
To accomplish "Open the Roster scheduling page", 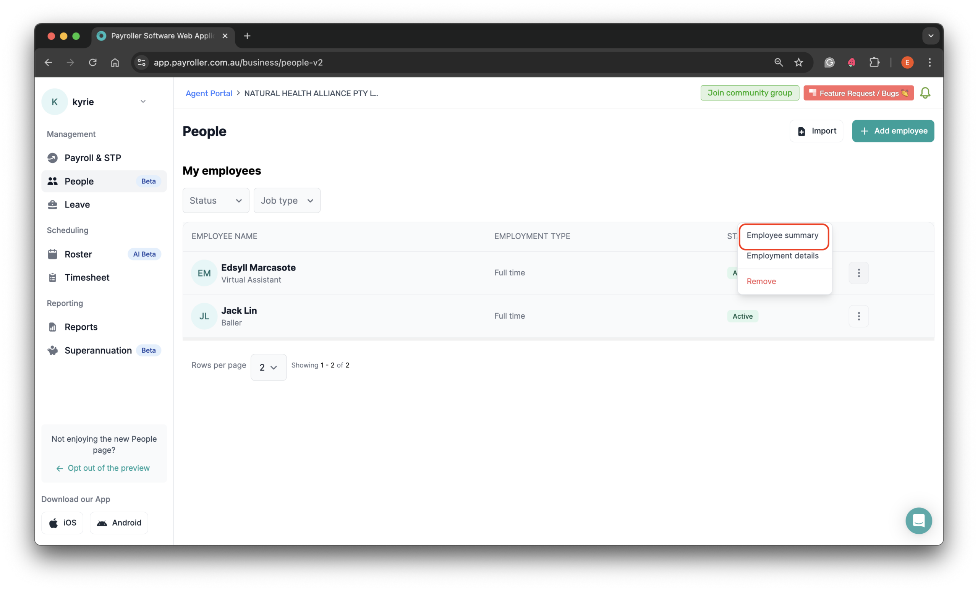I will pos(78,254).
